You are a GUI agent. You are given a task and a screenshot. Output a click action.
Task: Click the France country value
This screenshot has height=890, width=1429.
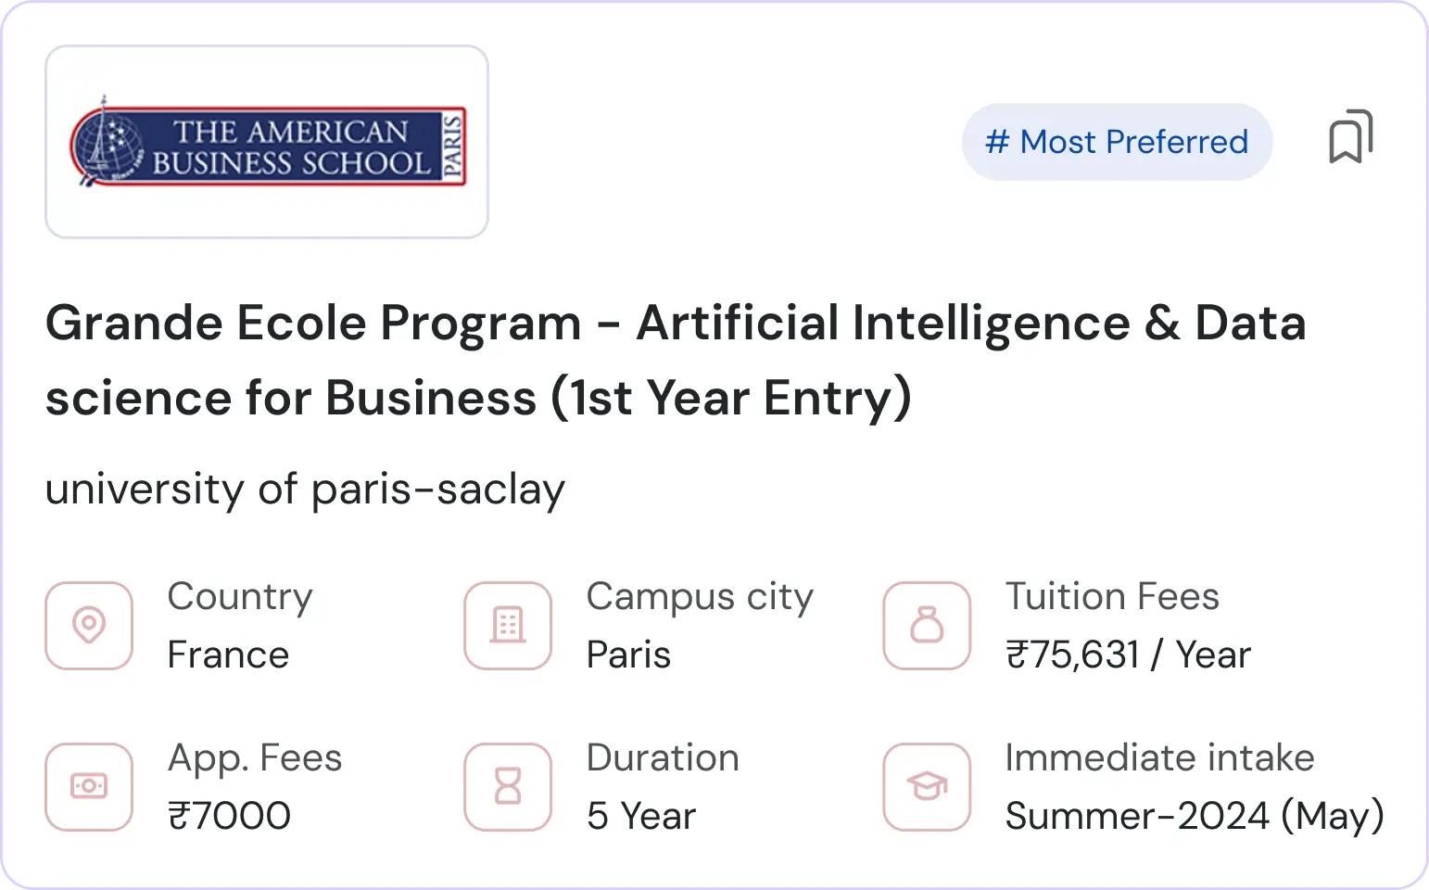pos(228,655)
